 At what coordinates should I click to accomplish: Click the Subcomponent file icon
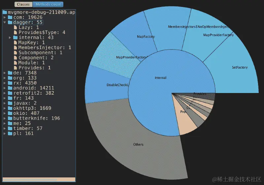(x=15, y=53)
